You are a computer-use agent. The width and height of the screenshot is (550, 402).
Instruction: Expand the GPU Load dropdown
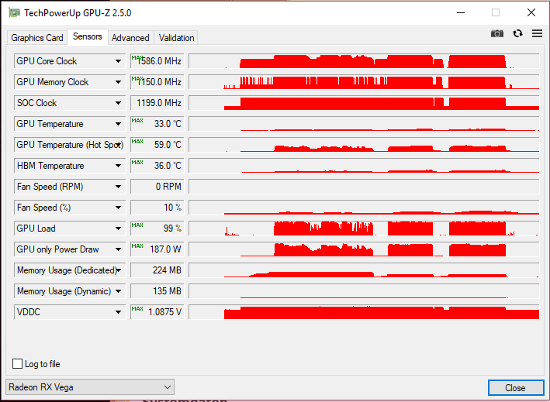[118, 228]
